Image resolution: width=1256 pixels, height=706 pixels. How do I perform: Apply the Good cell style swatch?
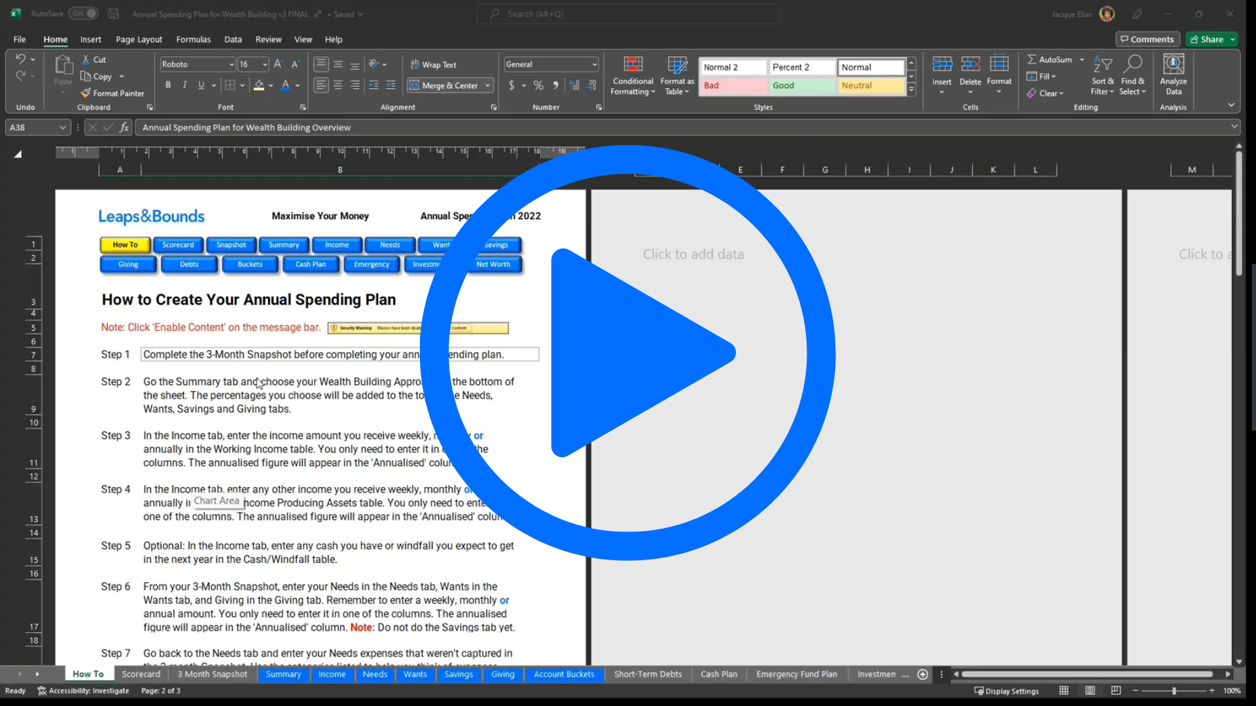click(801, 86)
